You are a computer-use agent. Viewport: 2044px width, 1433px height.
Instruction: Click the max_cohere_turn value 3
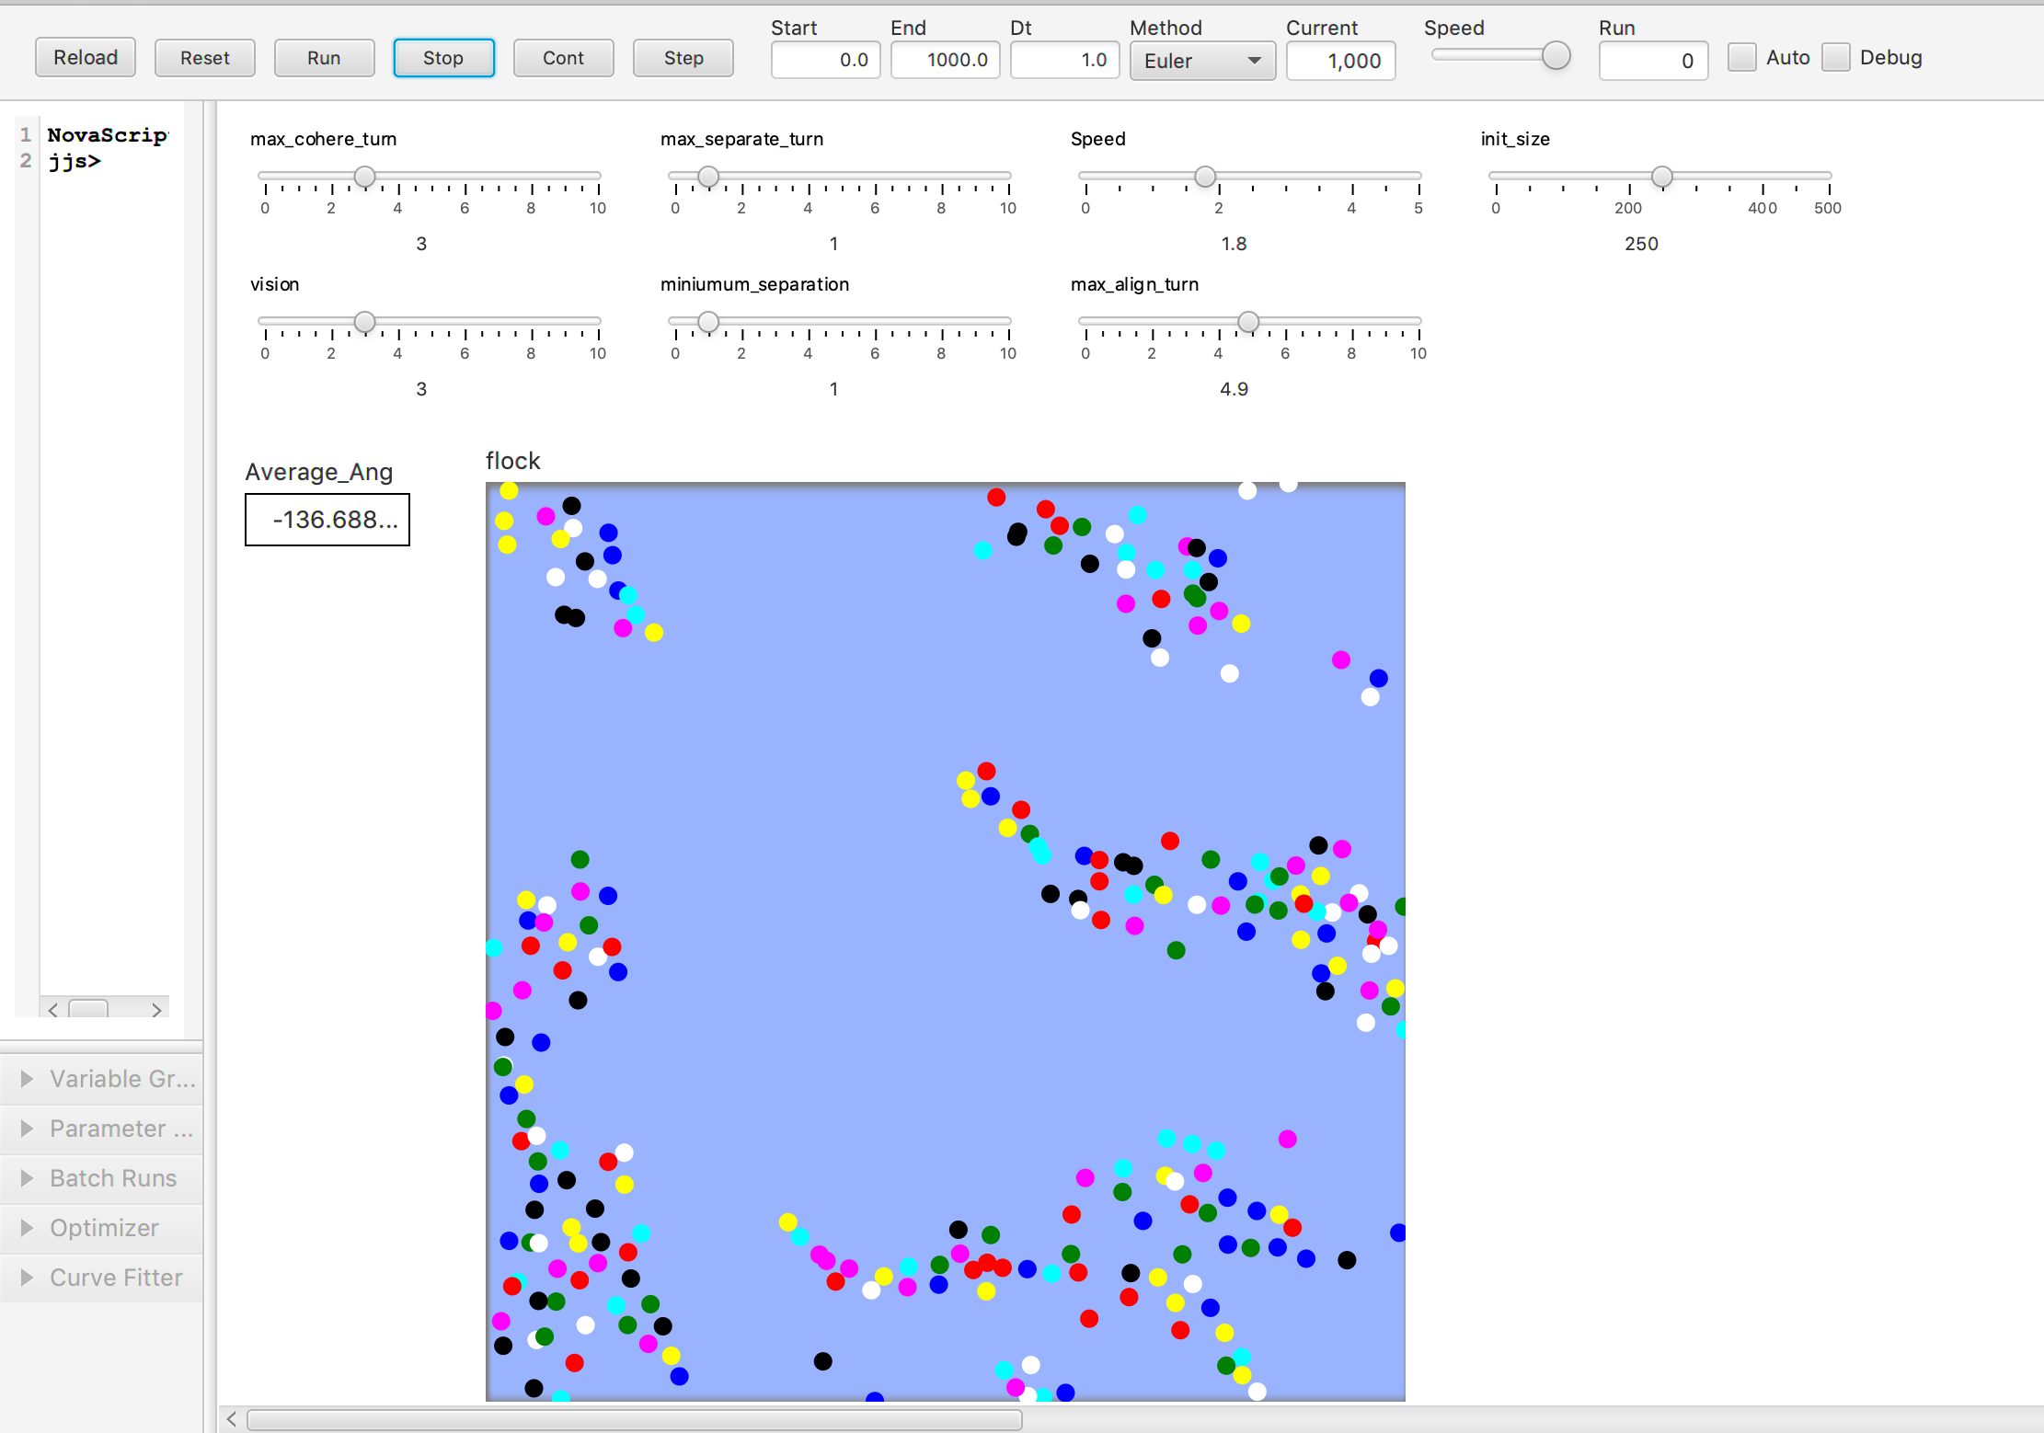(x=421, y=244)
